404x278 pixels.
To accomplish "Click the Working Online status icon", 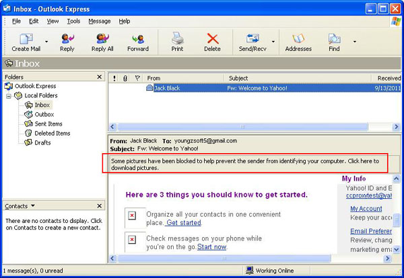I will [249, 271].
